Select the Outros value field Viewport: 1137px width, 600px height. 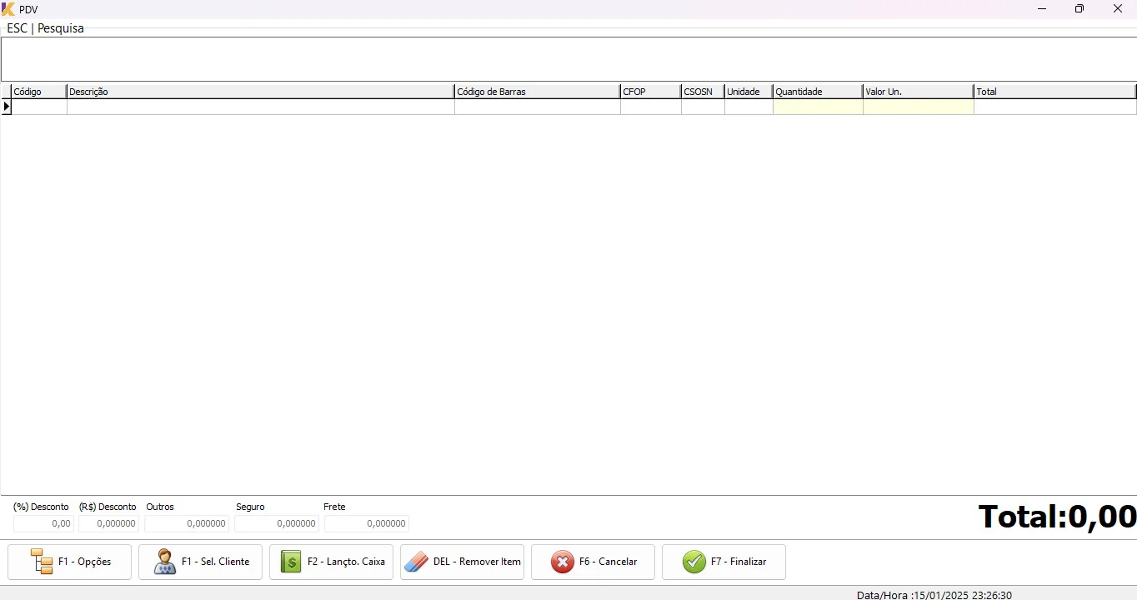point(186,523)
